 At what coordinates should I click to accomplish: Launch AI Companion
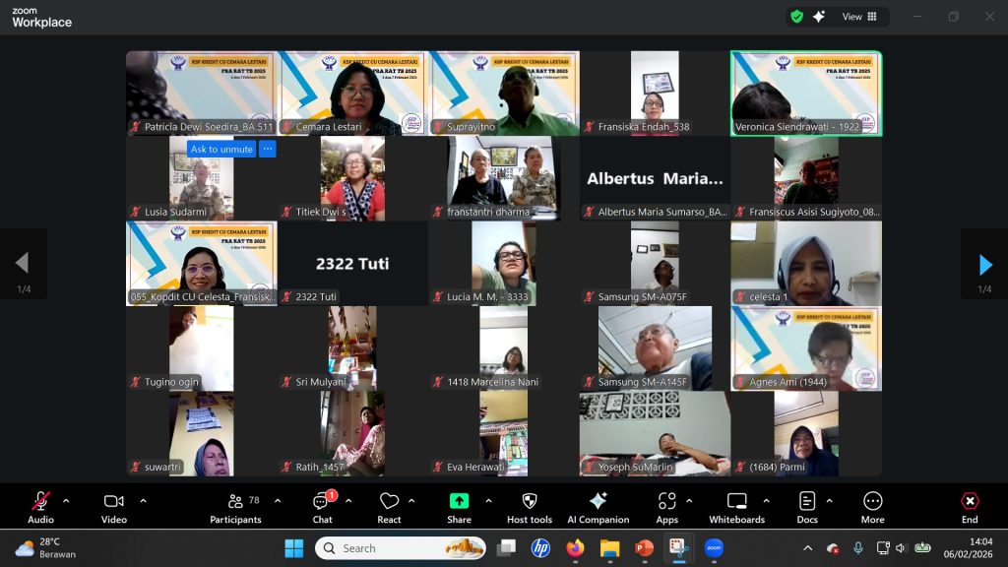(x=598, y=507)
